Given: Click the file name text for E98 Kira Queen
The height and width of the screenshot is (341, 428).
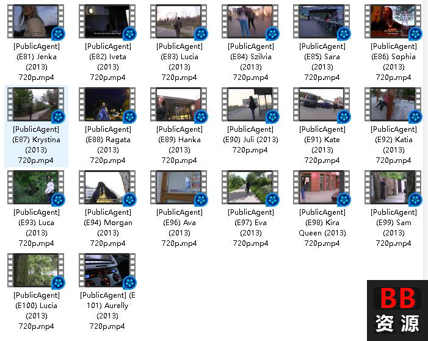Looking at the screenshot, I should (322, 228).
